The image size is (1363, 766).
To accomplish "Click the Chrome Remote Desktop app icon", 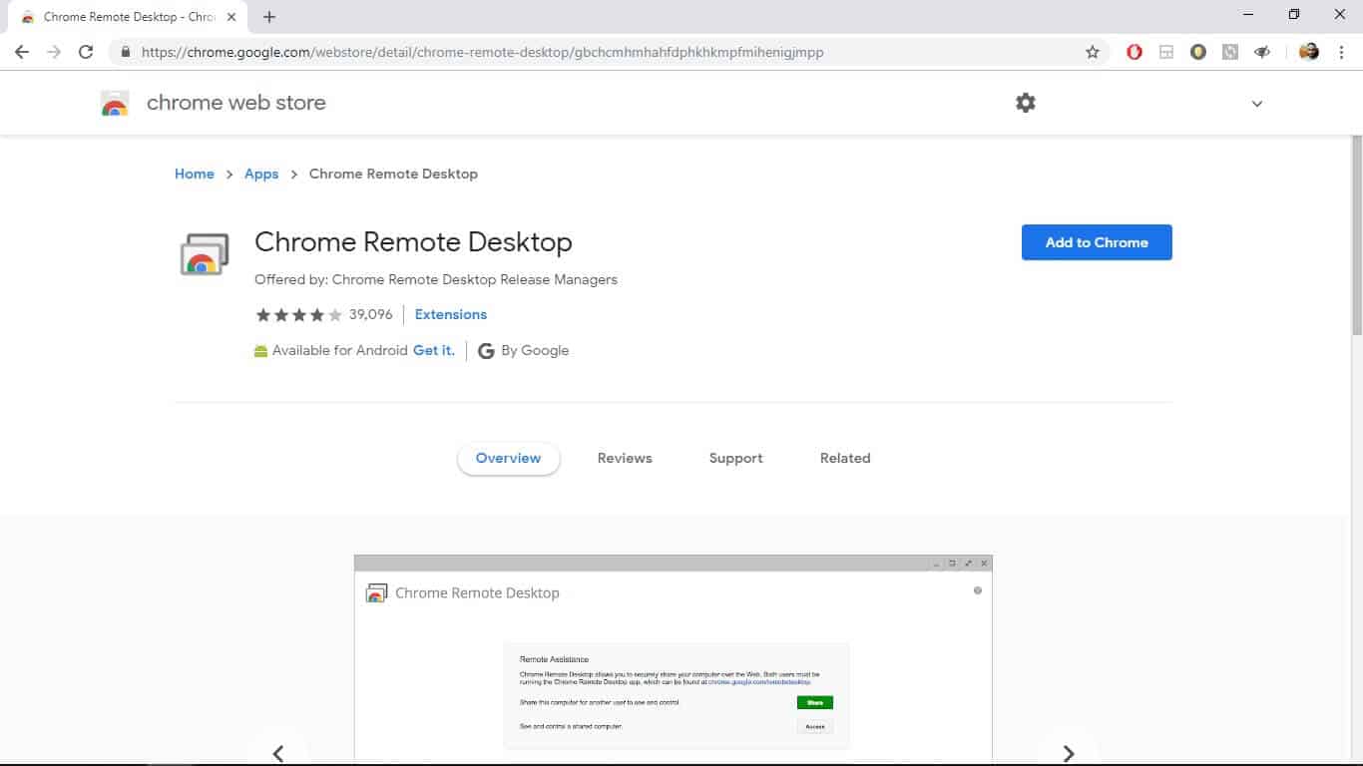I will (x=205, y=254).
